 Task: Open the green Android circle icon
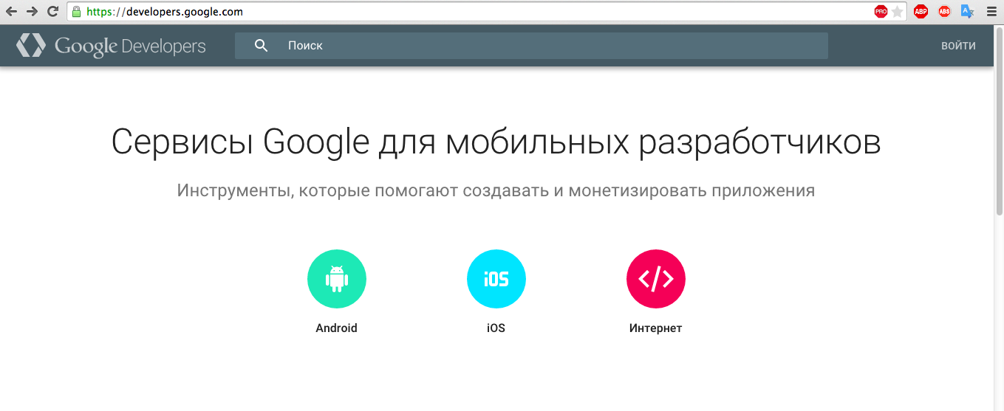337,279
